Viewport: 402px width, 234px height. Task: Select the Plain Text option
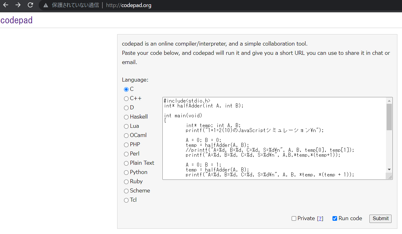[126, 163]
